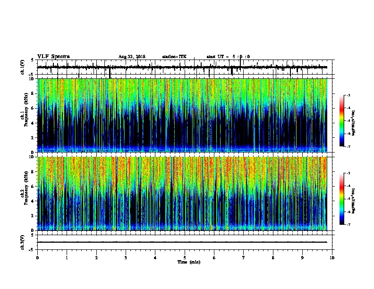Viewport: 374px width, 289px height.
Task: Click the log(PSD) label beside ch.1 colorbar
Action: [354, 123]
